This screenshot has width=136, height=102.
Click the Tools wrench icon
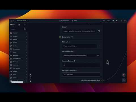tap(11, 75)
